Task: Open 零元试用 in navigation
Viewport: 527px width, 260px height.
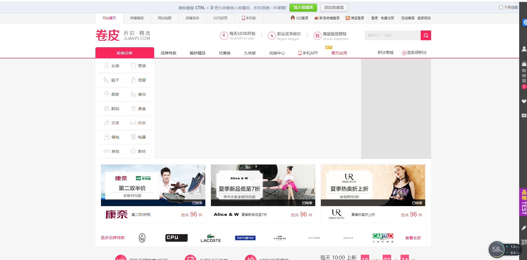Action: point(339,53)
